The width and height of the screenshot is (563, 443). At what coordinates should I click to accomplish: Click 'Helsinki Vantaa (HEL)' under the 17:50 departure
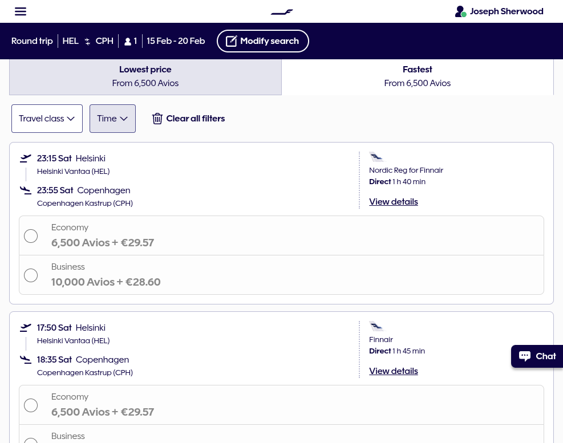pyautogui.click(x=73, y=341)
